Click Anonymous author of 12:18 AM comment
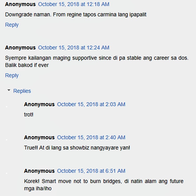 click(x=20, y=4)
